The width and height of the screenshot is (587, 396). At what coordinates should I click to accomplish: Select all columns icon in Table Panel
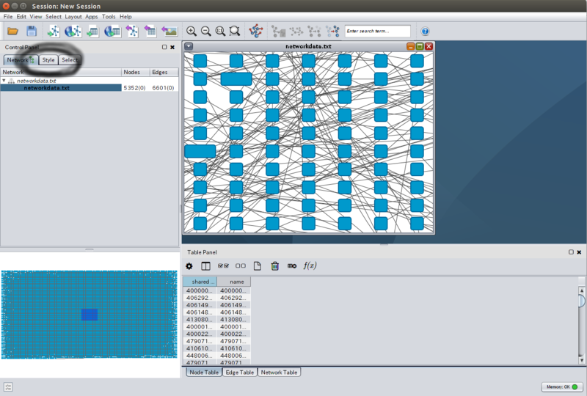click(223, 265)
